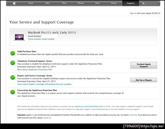Follow the click here consumer law link
Image resolution: width=165 pixels, height=129 pixels.
[133, 115]
